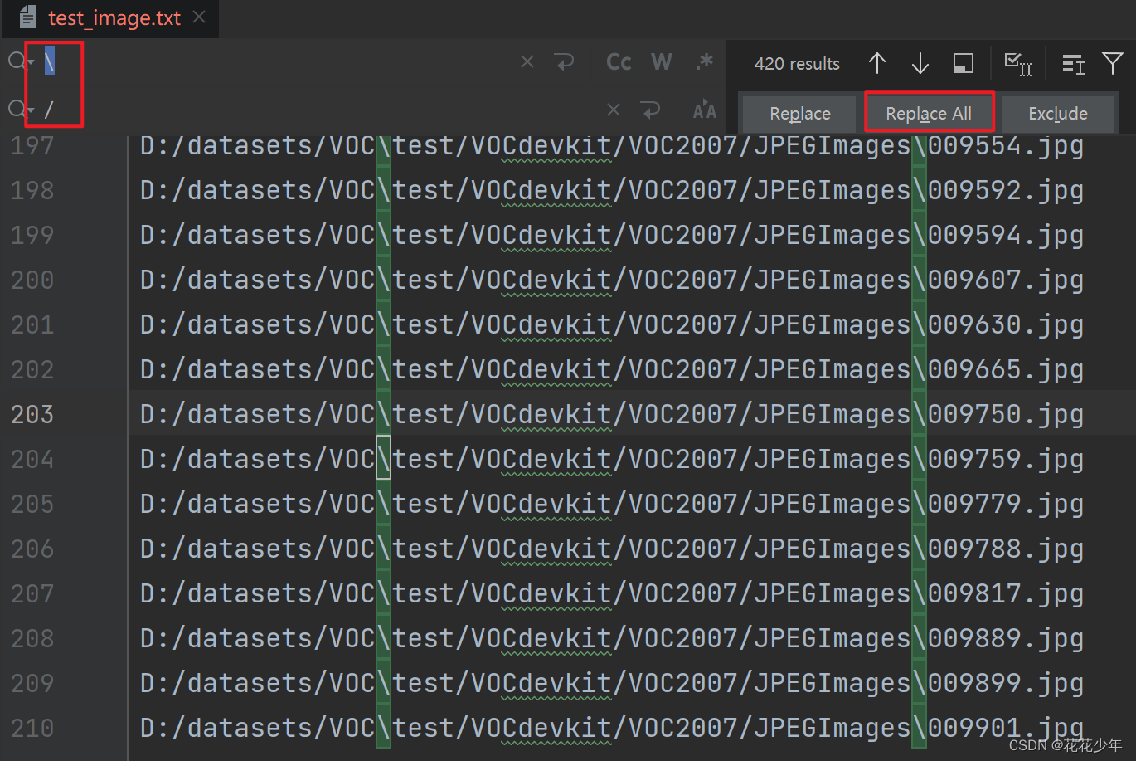The height and width of the screenshot is (761, 1136).
Task: Click file name 009665.jpg in the editor
Action: tap(1006, 370)
